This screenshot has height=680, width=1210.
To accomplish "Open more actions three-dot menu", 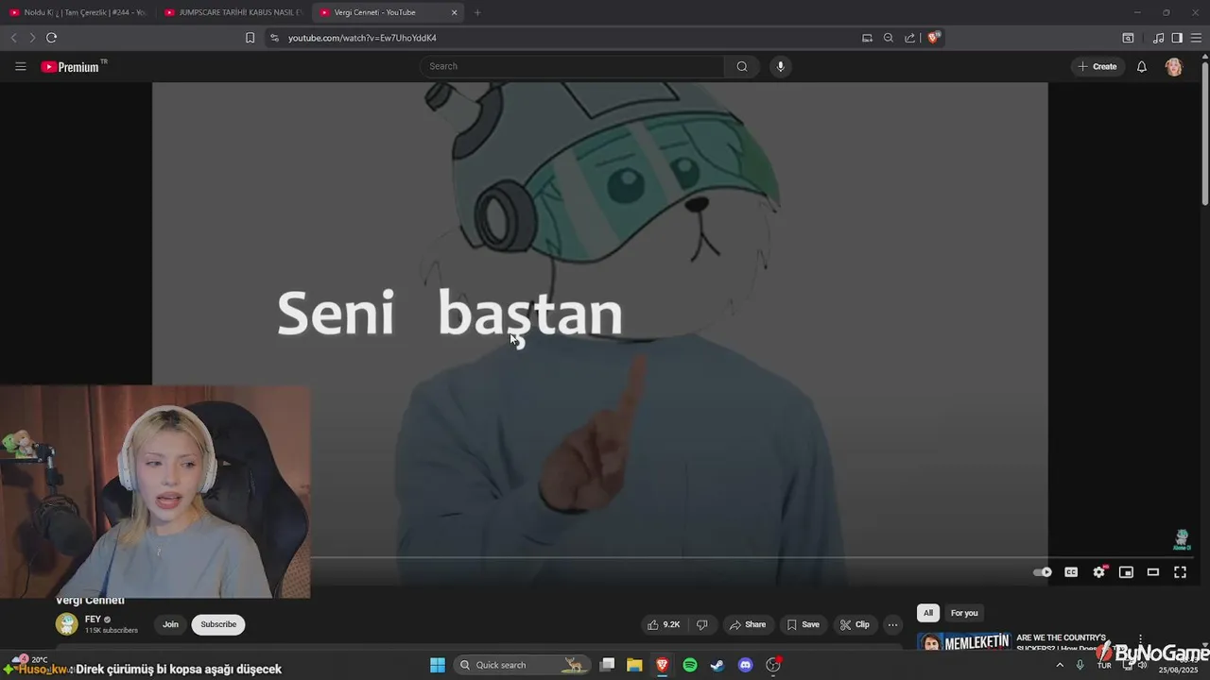I will (892, 624).
